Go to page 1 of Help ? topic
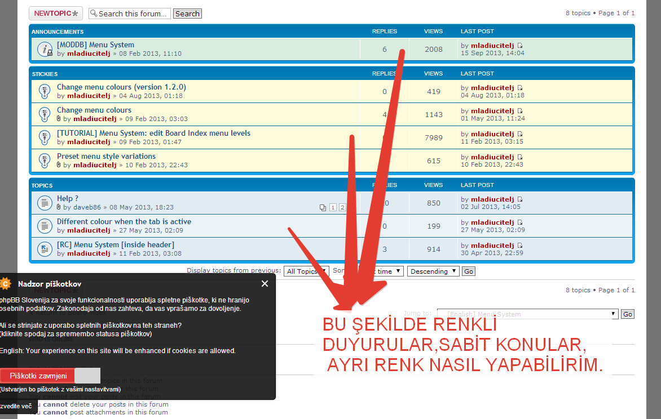Image resolution: width=661 pixels, height=419 pixels. click(333, 208)
